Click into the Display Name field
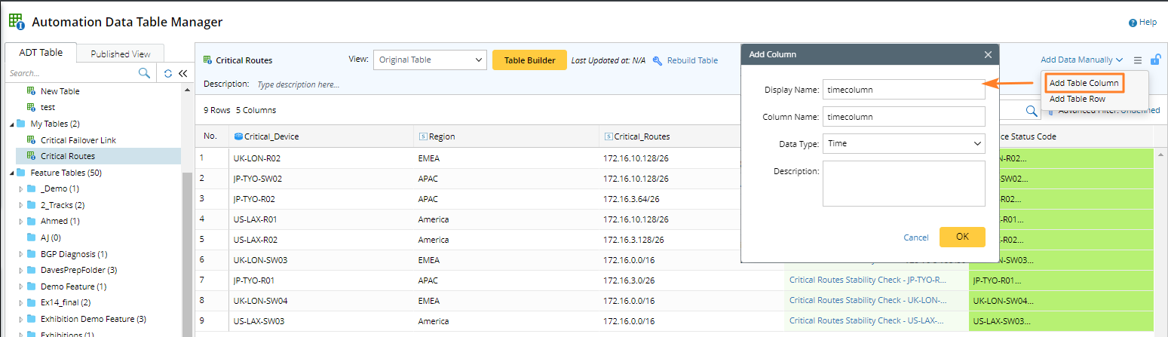The height and width of the screenshot is (337, 1168). coord(903,90)
